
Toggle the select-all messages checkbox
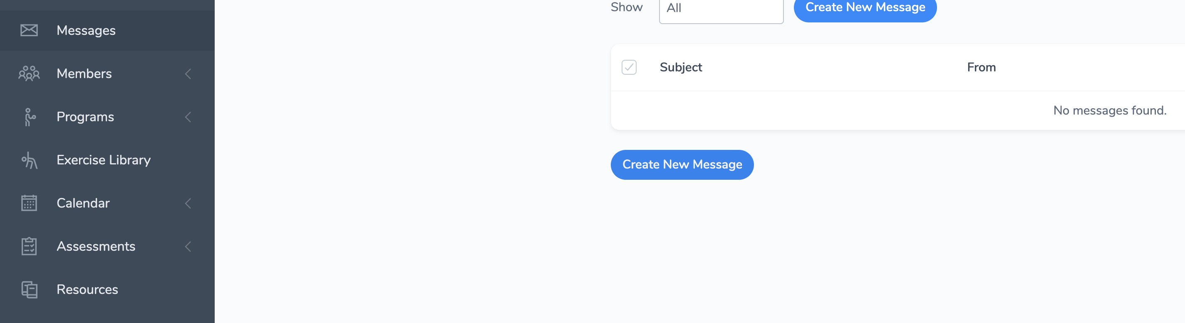click(x=629, y=67)
